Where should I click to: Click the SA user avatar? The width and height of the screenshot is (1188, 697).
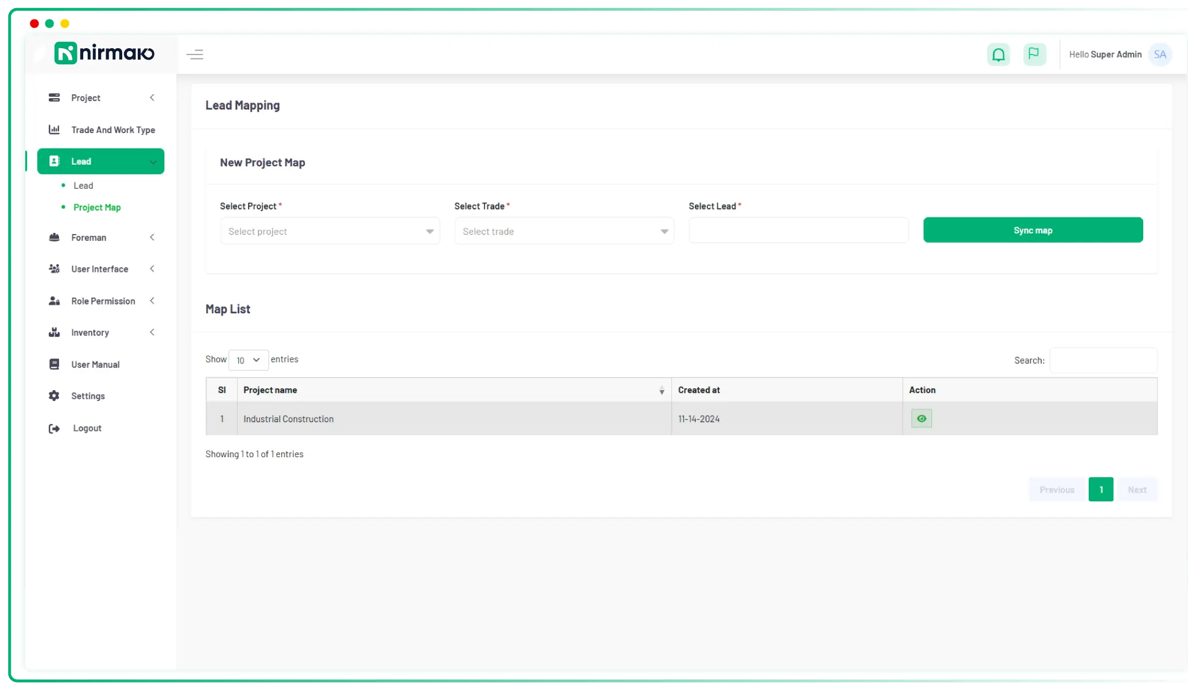tap(1159, 54)
